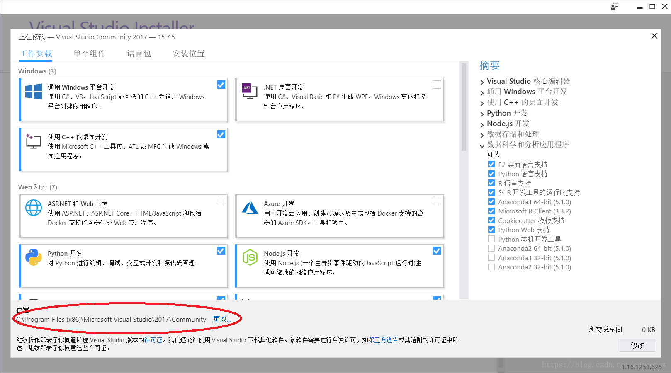
Task: Click the Python development logo icon
Action: click(x=34, y=257)
